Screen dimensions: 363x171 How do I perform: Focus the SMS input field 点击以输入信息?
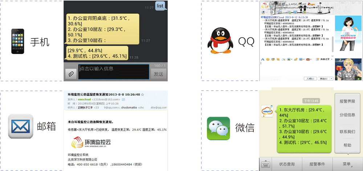(x=113, y=72)
